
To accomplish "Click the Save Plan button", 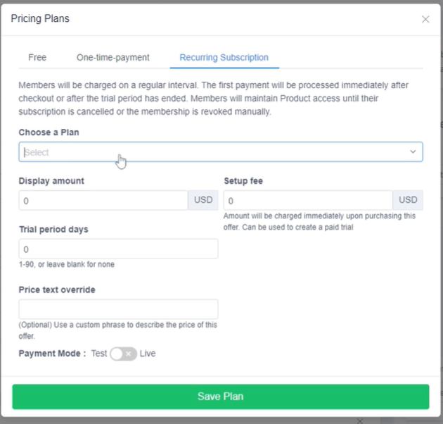I will tap(220, 397).
